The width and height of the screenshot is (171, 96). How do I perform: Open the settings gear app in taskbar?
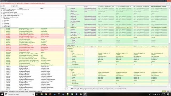81,94
